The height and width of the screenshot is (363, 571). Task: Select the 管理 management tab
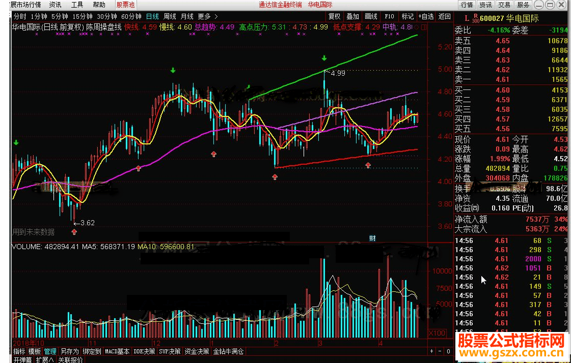coord(50,351)
